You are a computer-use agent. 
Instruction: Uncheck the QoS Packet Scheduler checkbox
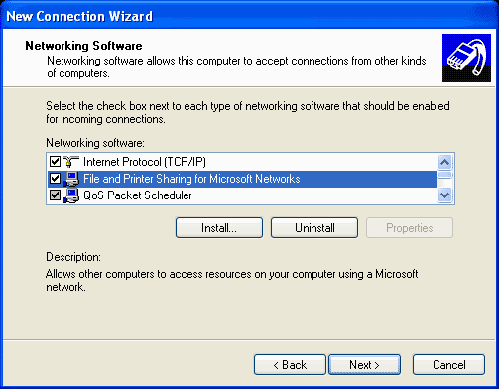[x=55, y=195]
